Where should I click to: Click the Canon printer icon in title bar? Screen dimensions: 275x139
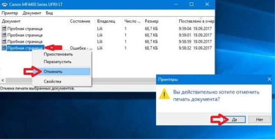(x=5, y=4)
